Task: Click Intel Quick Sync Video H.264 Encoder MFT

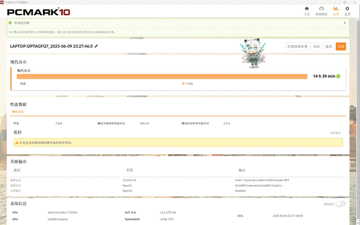Action: tap(262, 180)
